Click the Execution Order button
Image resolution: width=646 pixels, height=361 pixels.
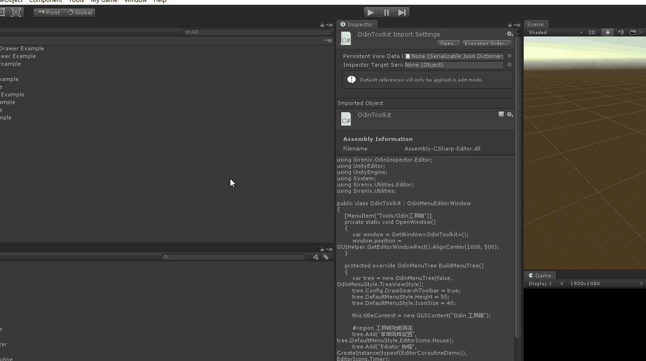click(x=486, y=44)
